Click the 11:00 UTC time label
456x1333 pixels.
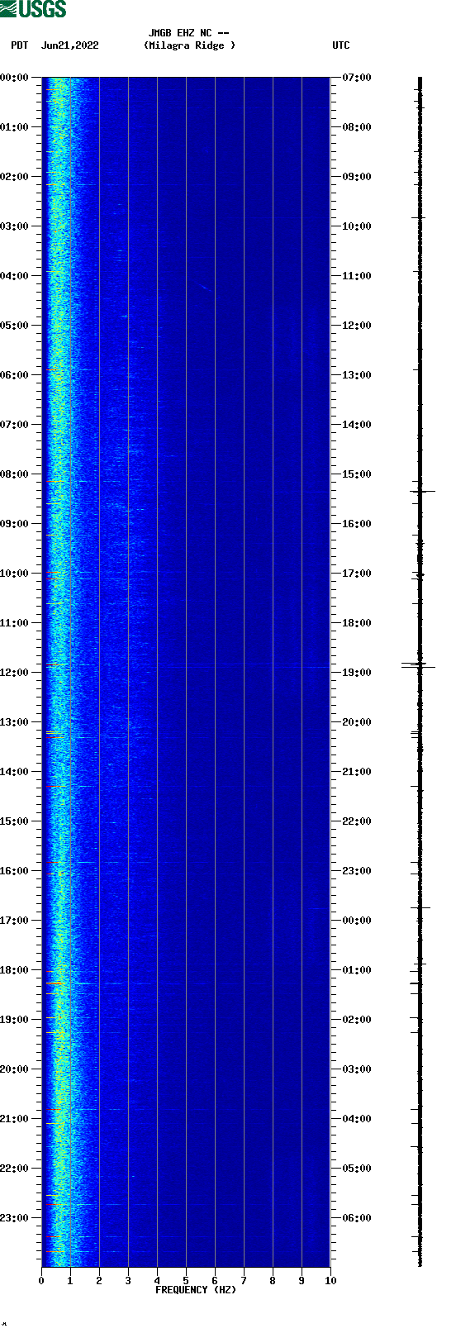click(x=357, y=276)
